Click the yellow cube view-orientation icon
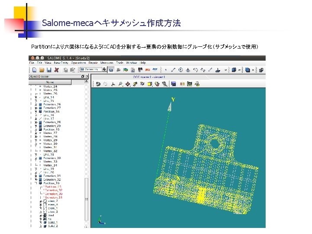The width and height of the screenshot is (312, 234). point(150,84)
